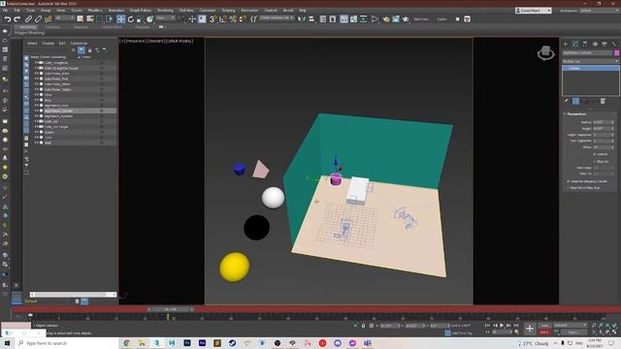Toggle eye icon for the Wall object

(37, 143)
